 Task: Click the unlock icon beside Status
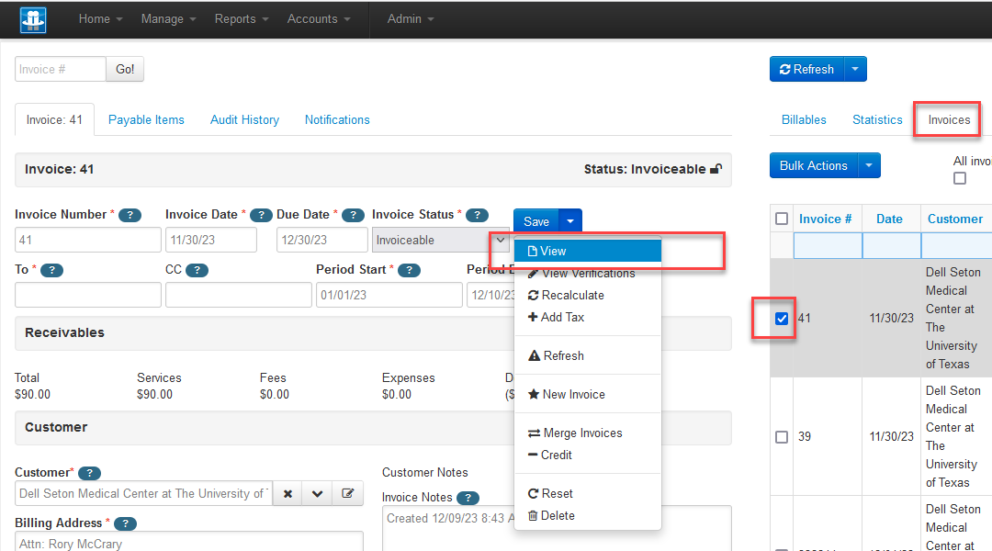click(x=716, y=169)
